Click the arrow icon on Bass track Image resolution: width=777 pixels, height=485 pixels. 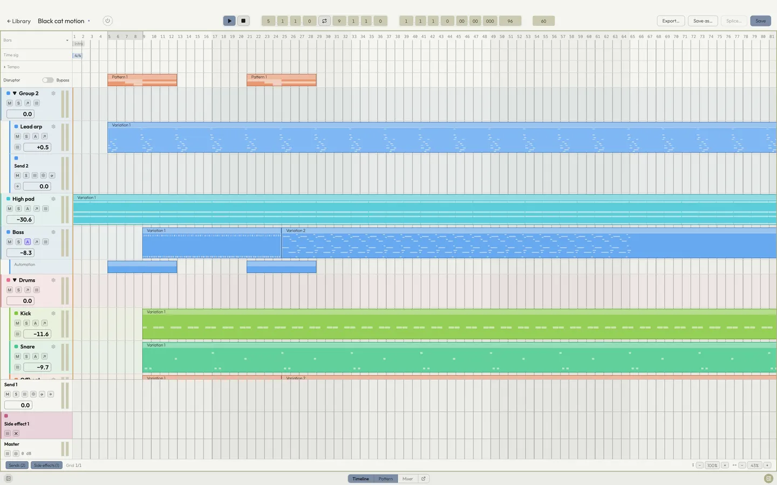click(37, 242)
